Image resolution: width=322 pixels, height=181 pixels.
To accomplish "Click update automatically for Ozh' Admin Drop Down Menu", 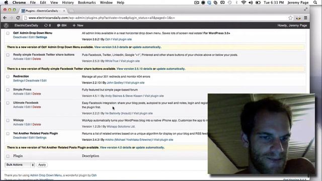I will click(146, 47).
